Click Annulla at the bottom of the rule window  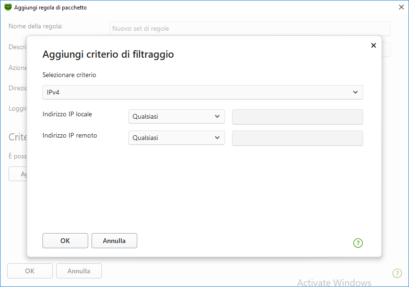(79, 271)
